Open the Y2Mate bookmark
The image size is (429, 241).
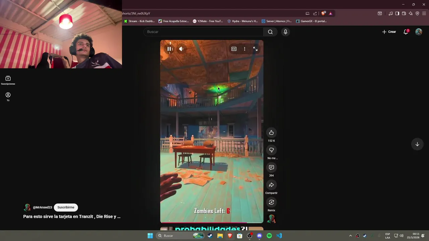click(x=208, y=21)
